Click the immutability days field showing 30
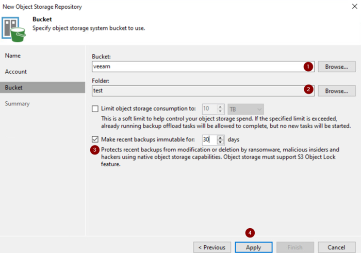Screen dimensions: 361x253 click(209, 139)
